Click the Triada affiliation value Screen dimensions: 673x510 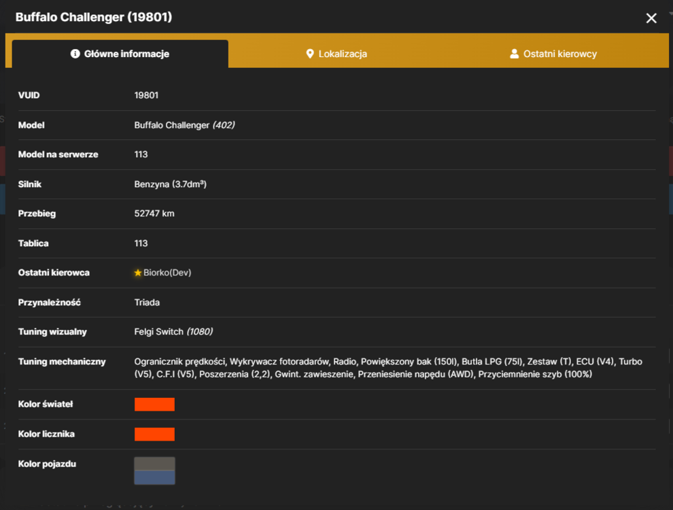point(147,302)
